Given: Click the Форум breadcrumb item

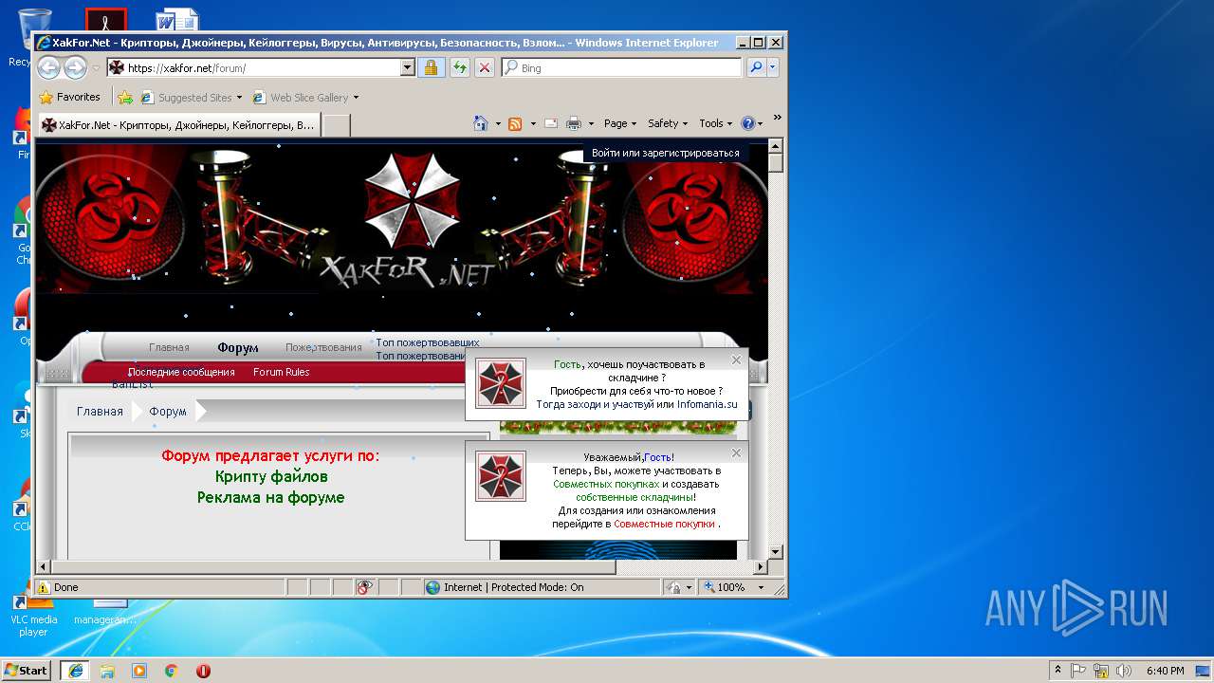Looking at the screenshot, I should (168, 411).
